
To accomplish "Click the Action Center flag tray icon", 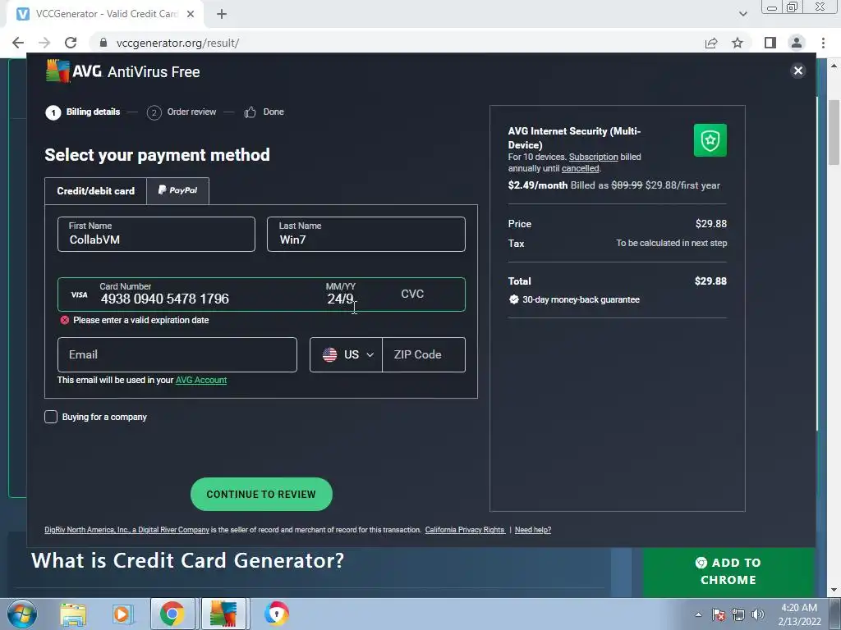I will pos(719,614).
